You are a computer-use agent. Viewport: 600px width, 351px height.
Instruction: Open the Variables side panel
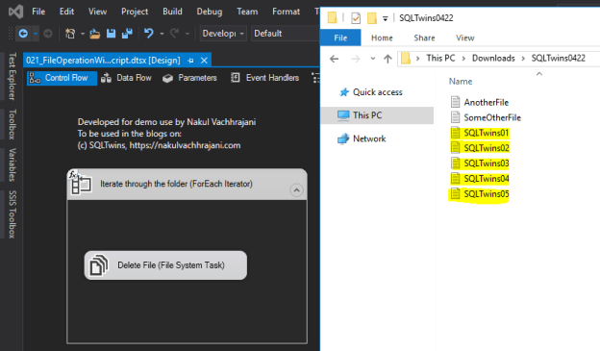12,164
